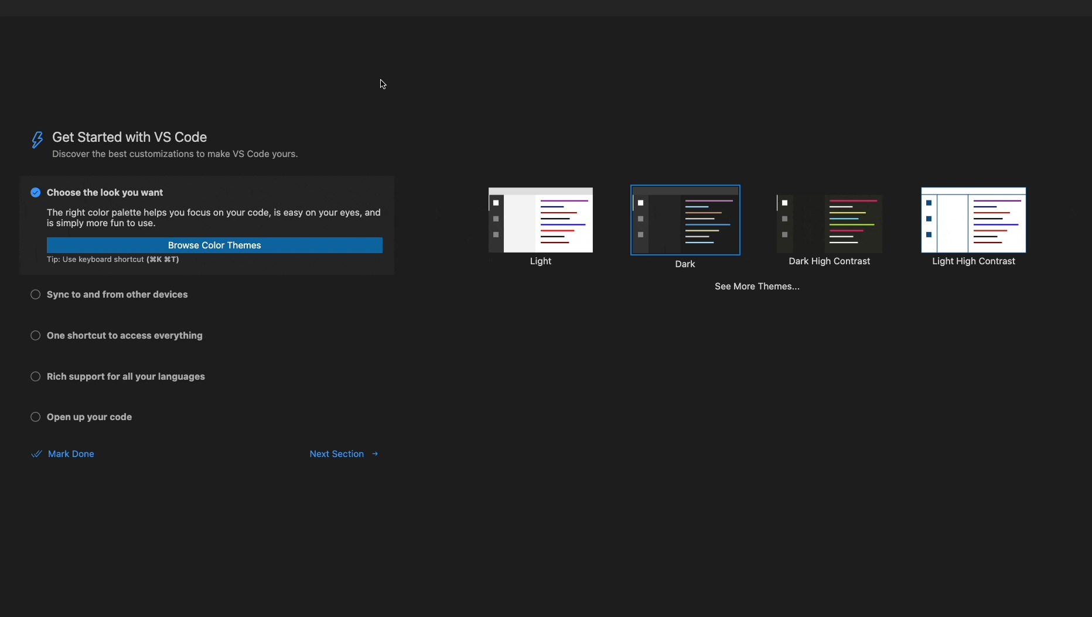The height and width of the screenshot is (617, 1092).
Task: Click the 'Discover the best customizations' subtitle
Action: [175, 154]
